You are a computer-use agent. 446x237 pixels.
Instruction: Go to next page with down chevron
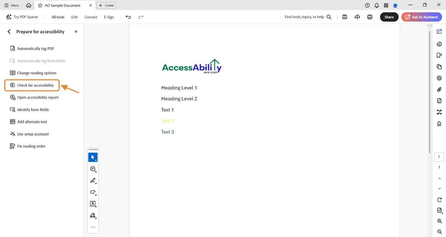click(439, 188)
